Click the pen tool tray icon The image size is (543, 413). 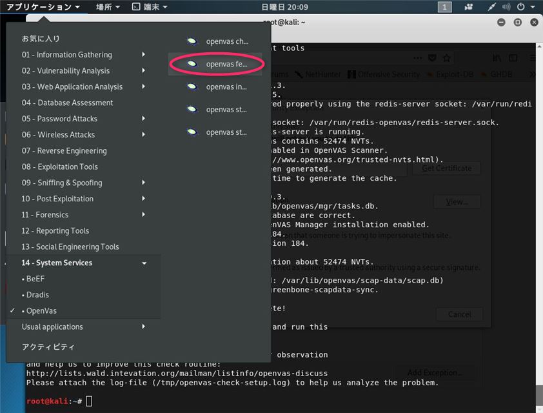[x=492, y=6]
